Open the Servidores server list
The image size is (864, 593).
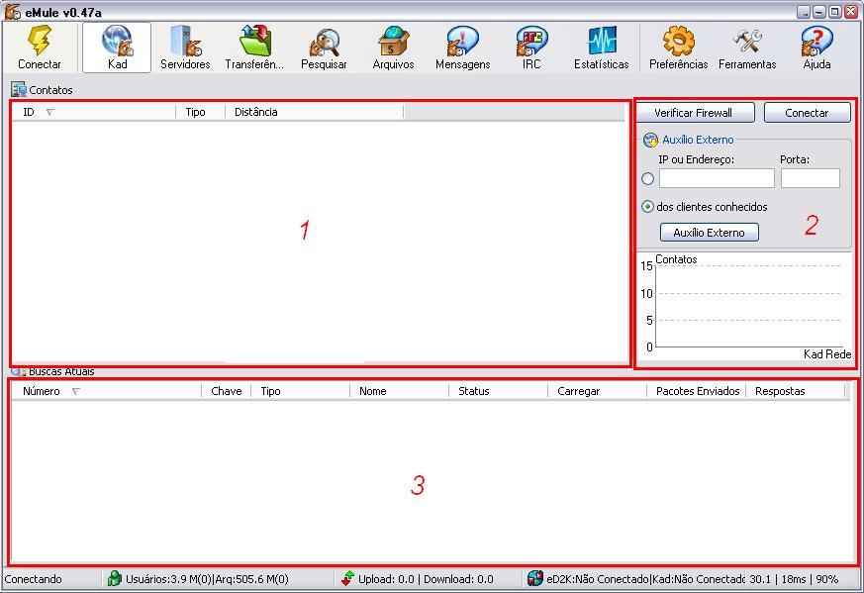[185, 48]
